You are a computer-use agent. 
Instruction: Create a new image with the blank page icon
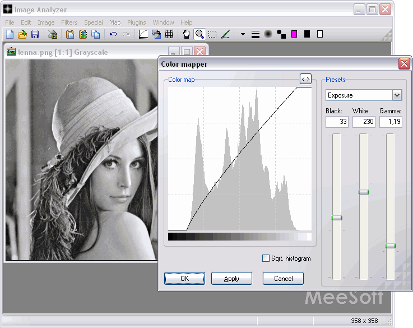[10, 34]
